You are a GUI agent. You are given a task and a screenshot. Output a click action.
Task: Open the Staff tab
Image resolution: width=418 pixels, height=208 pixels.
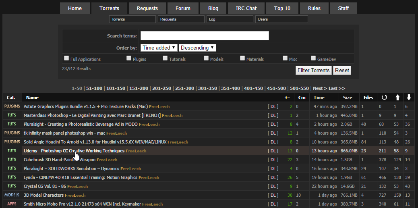click(344, 8)
